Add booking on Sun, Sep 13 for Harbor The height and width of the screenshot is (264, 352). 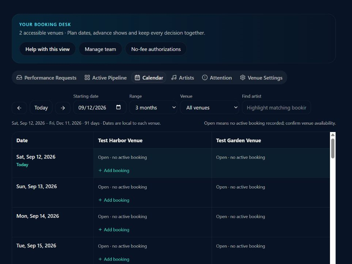tap(114, 200)
